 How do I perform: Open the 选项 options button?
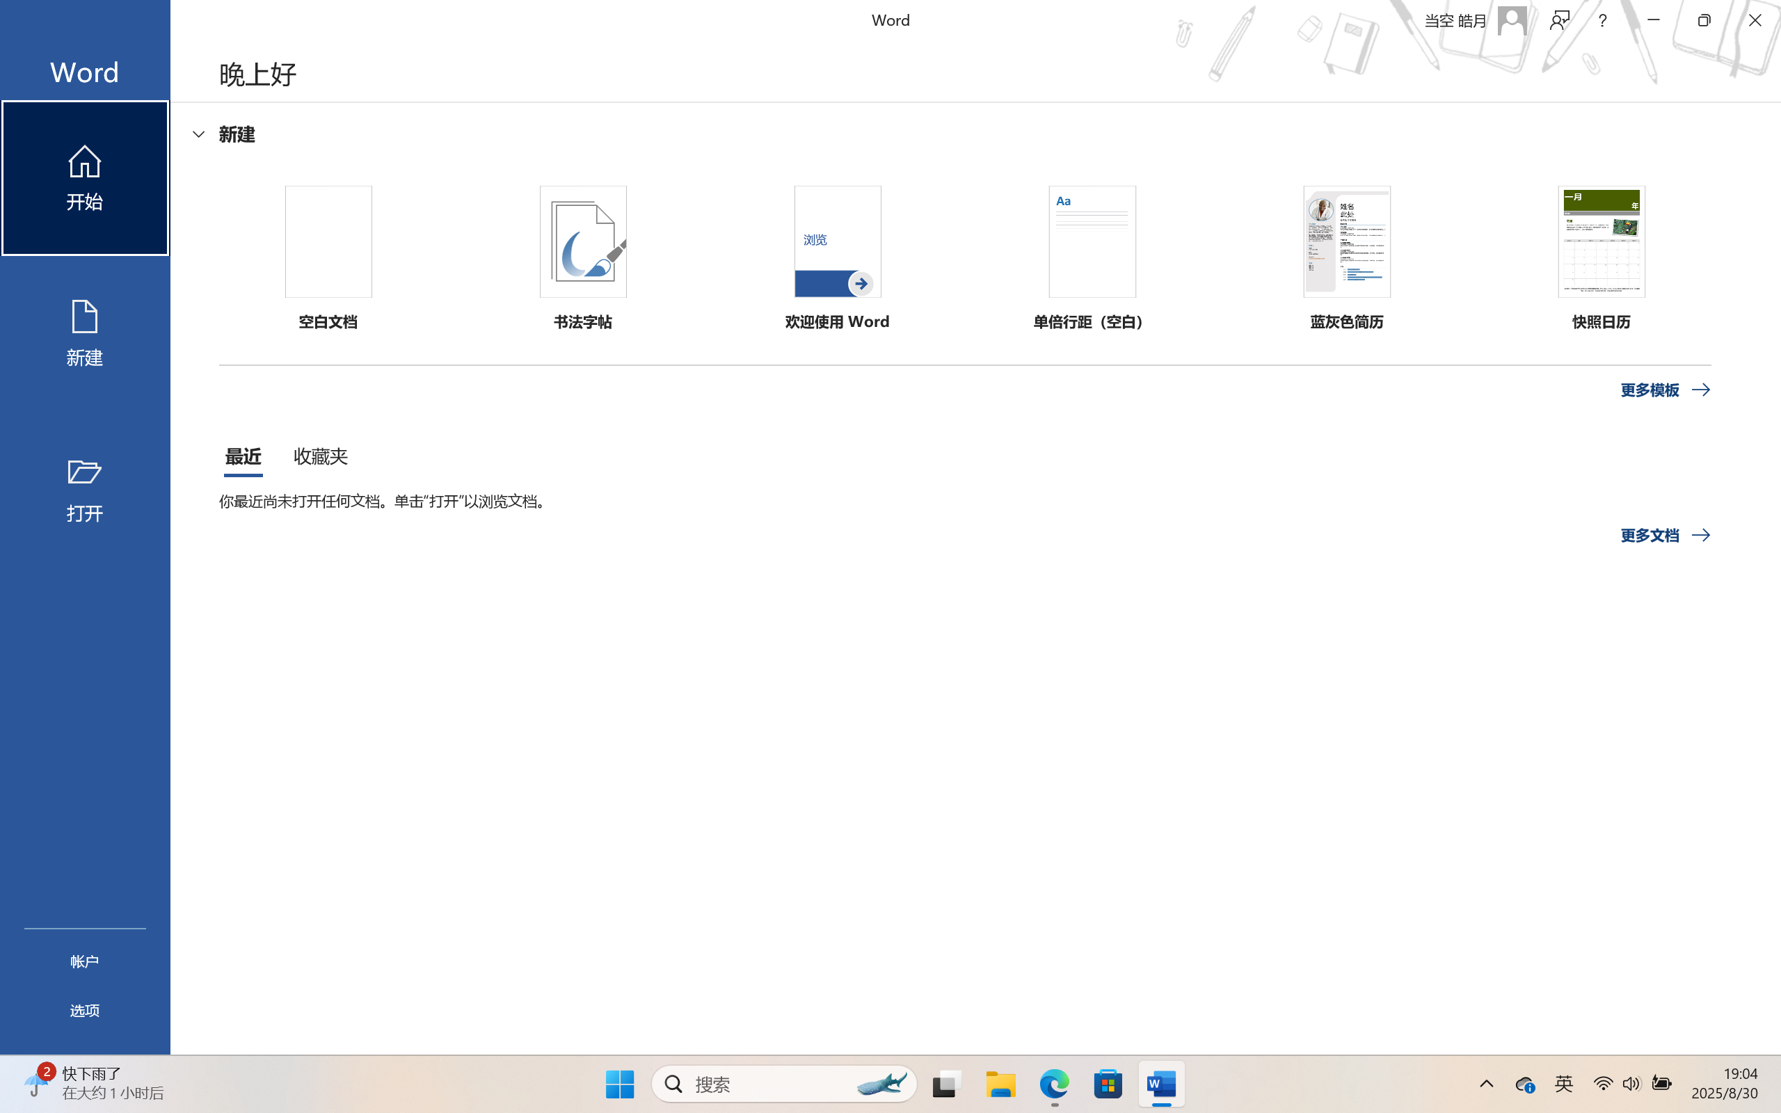[x=85, y=1011]
